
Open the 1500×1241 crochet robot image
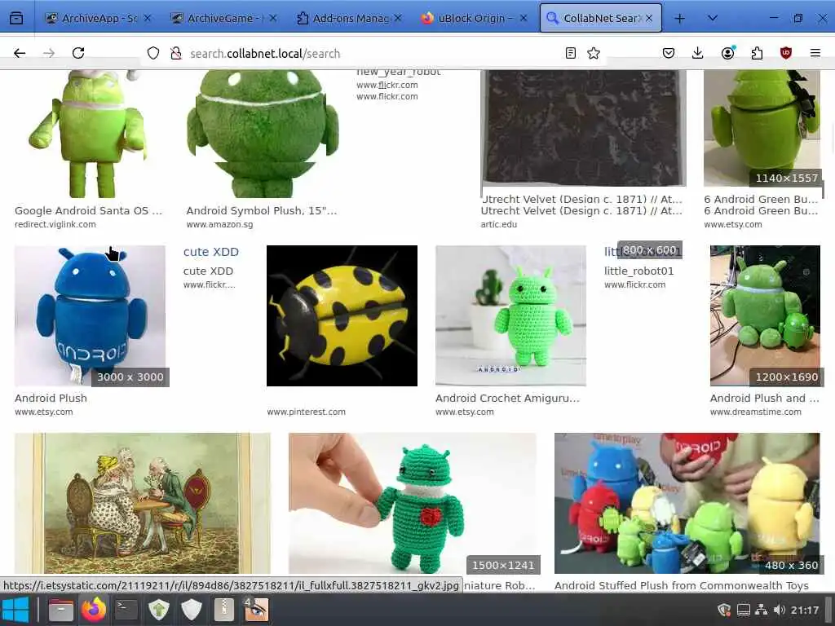[412, 503]
